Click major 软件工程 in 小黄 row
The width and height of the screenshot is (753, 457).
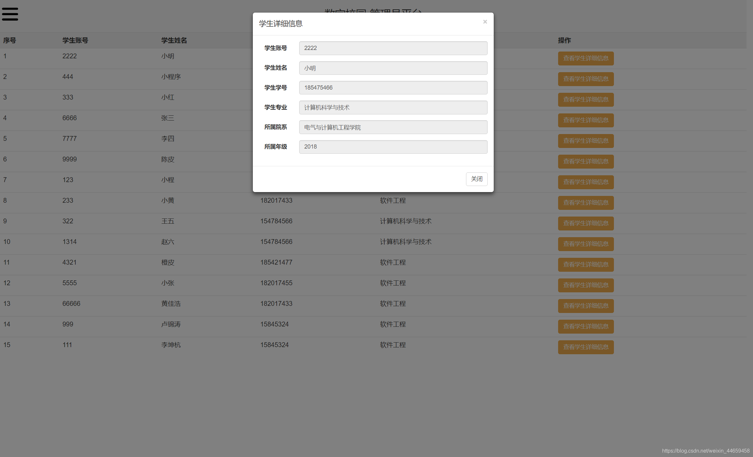tap(393, 200)
